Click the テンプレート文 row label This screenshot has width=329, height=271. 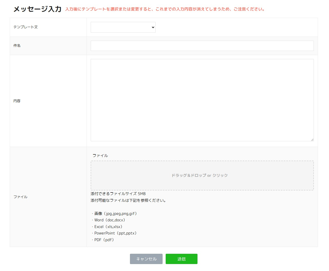[x=26, y=27]
